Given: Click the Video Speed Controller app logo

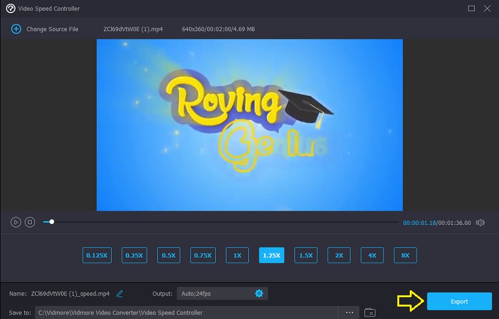Looking at the screenshot, I should [10, 9].
